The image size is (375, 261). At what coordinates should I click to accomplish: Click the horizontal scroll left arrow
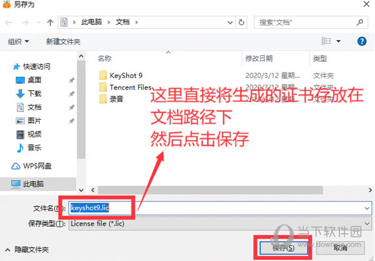(x=92, y=190)
